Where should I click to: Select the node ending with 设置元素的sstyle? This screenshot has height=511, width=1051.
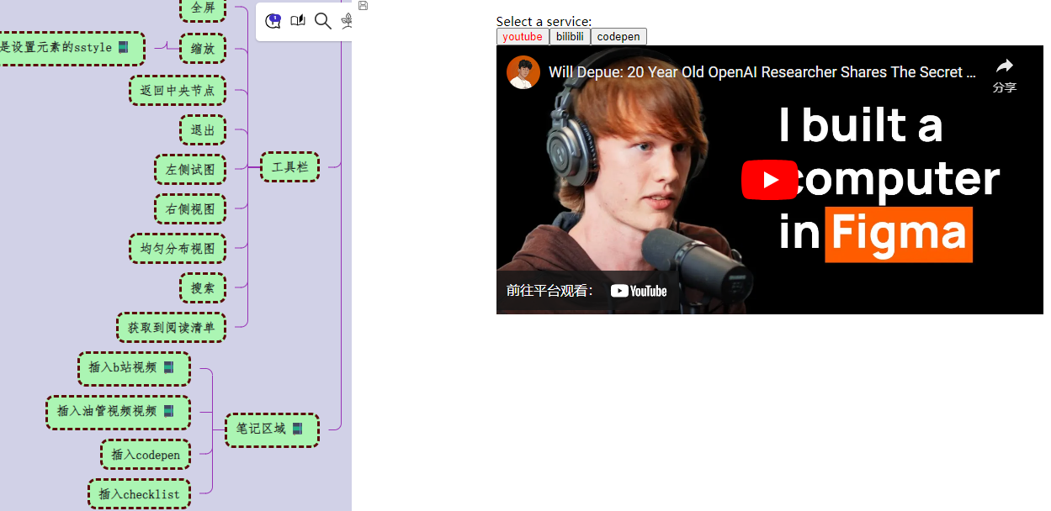click(x=72, y=48)
